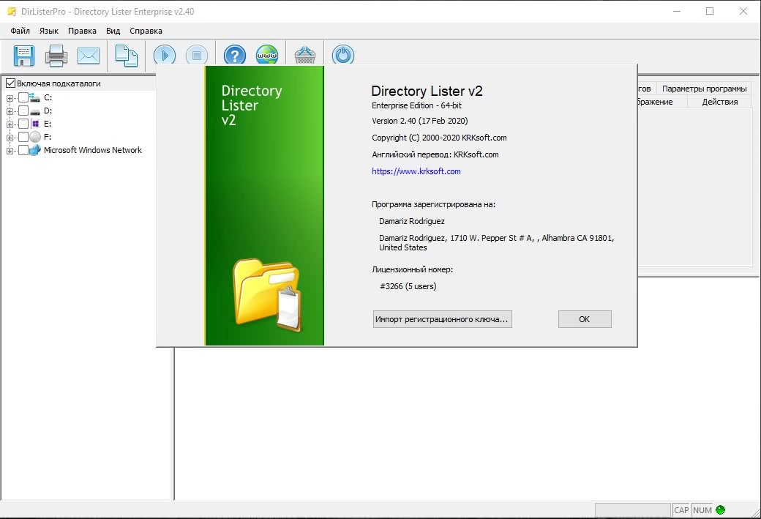Maximize the DirListerPro window
The height and width of the screenshot is (519, 761).
tap(710, 11)
